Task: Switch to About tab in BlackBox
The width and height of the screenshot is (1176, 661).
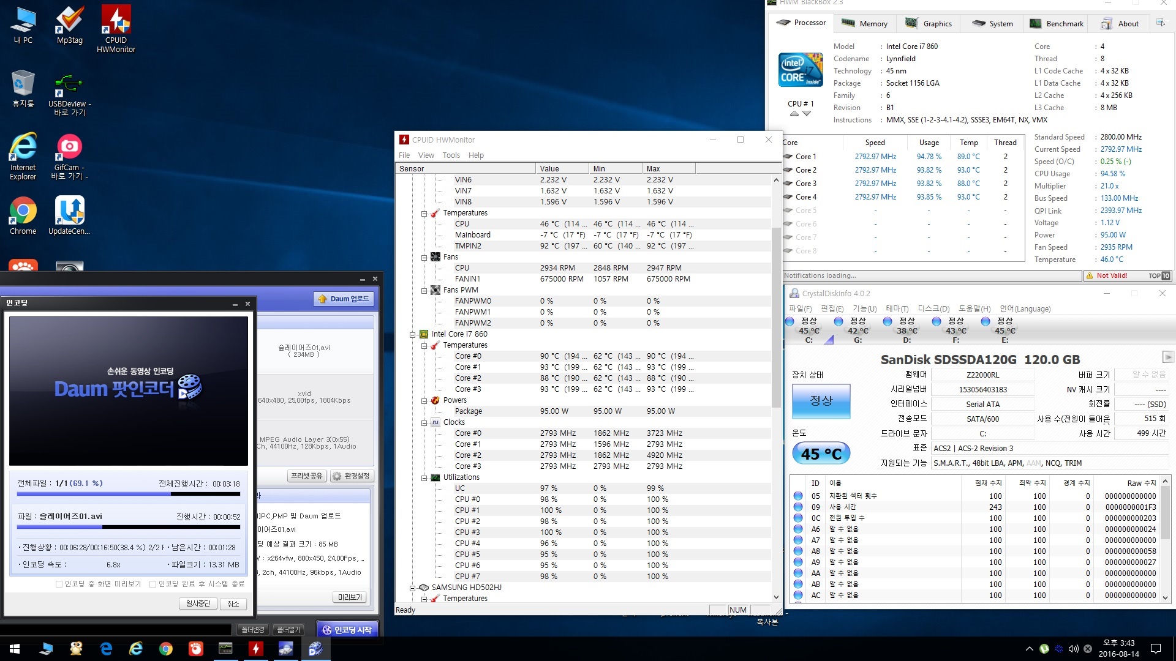Action: tap(1120, 23)
